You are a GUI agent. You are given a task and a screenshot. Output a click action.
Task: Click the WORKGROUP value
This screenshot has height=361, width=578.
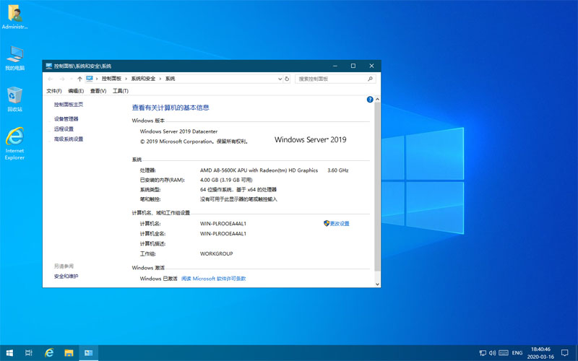coord(216,254)
